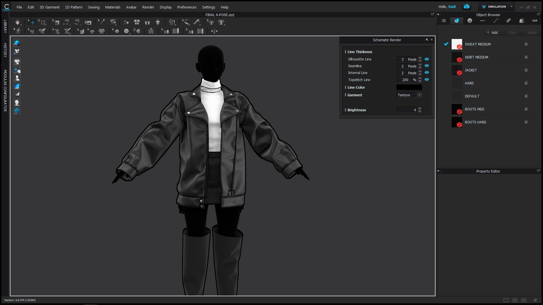Open the Measure ruler tab in Object Browser

click(x=535, y=21)
